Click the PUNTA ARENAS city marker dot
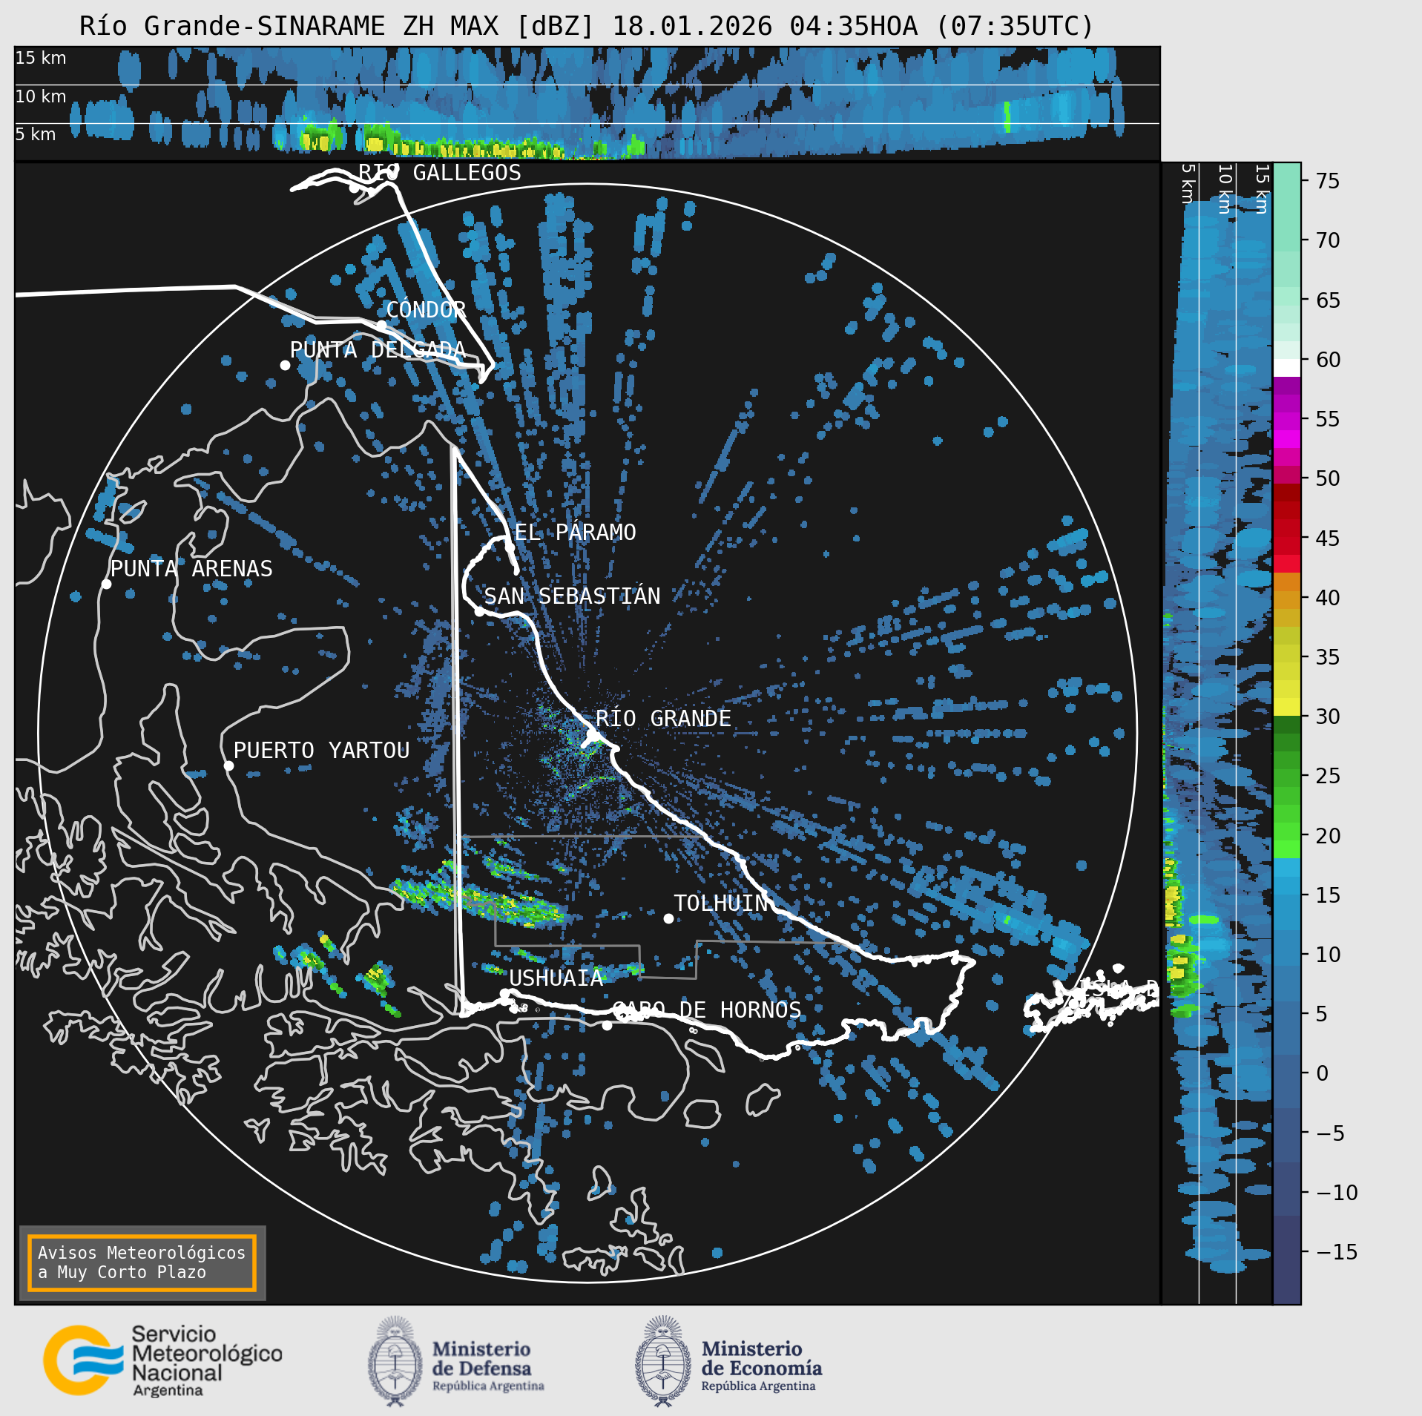 coord(106,584)
